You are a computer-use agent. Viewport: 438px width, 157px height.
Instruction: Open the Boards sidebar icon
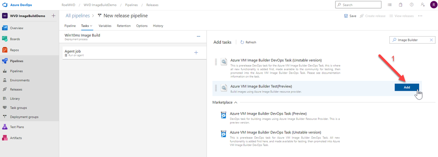[x=5, y=39]
